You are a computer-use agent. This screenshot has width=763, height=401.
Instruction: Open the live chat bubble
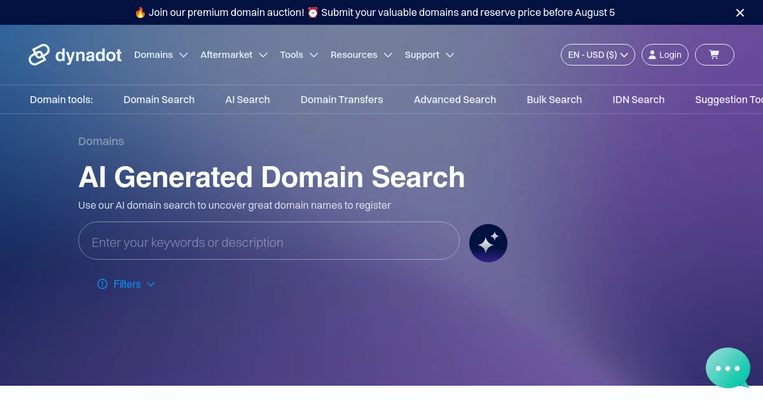tap(728, 368)
